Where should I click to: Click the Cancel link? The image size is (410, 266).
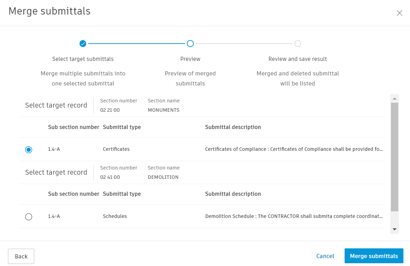[x=325, y=256]
